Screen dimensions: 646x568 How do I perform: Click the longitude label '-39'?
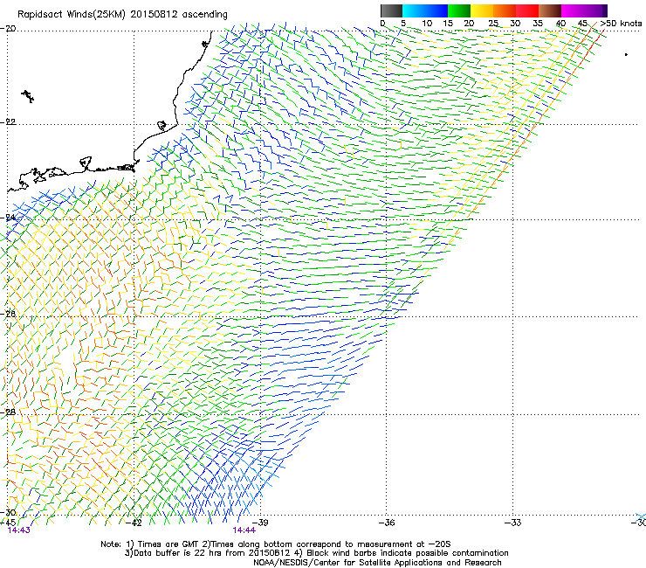[260, 523]
